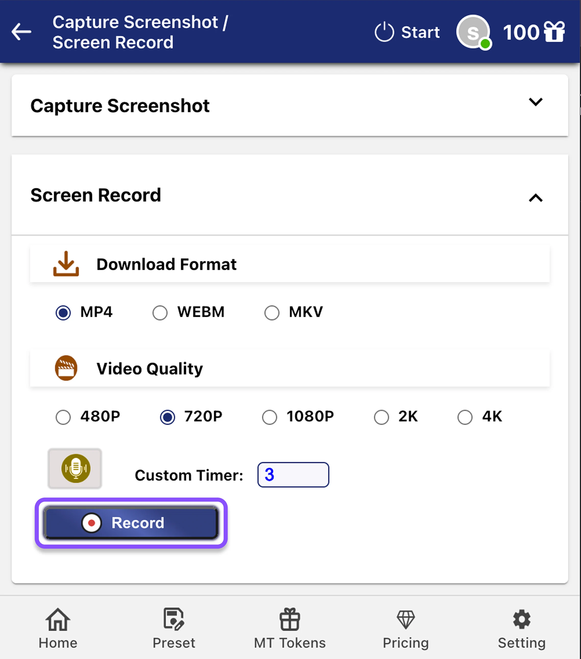Click the Video Quality clapperboard icon

[x=66, y=368]
